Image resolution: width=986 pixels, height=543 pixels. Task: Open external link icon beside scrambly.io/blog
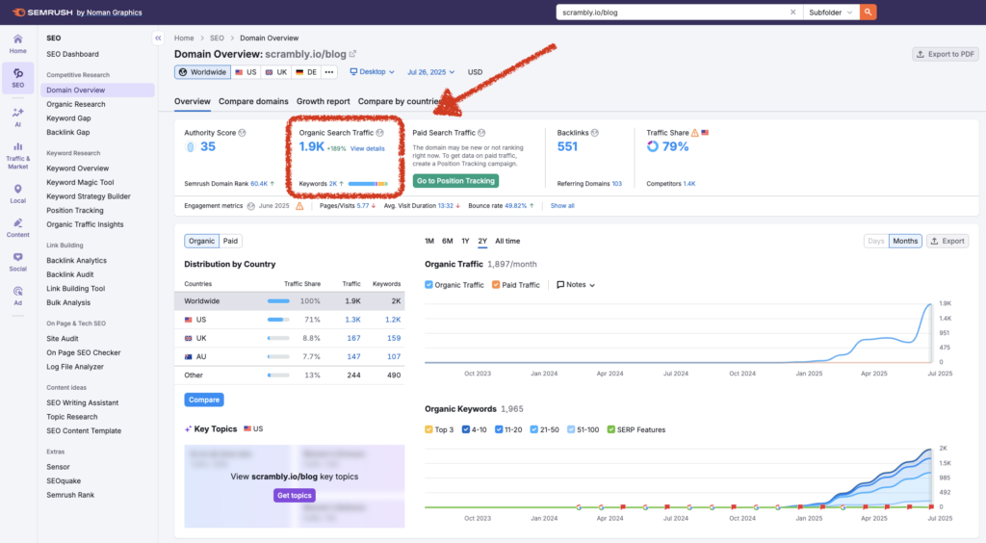coord(352,54)
